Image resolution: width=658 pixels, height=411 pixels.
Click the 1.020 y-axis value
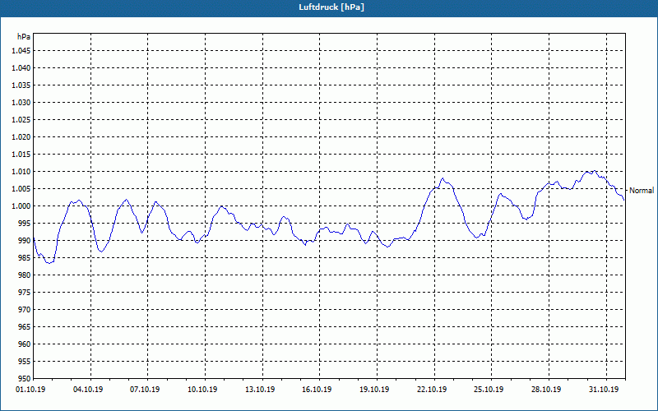pos(22,136)
